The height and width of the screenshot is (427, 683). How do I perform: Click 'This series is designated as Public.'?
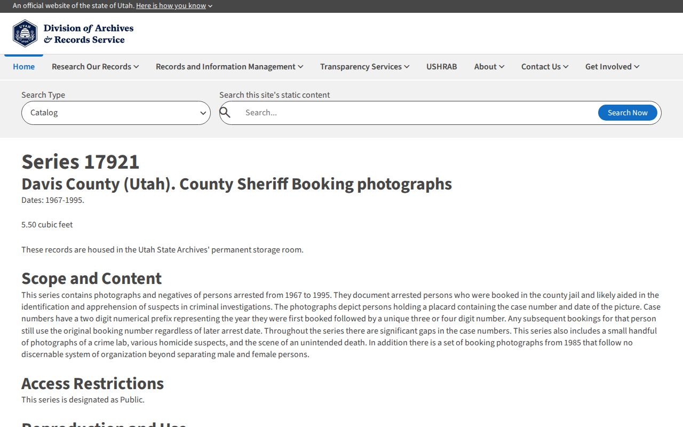(x=83, y=400)
